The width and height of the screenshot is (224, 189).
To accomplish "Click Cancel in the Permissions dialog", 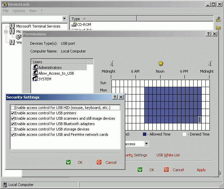I will pos(178,170).
